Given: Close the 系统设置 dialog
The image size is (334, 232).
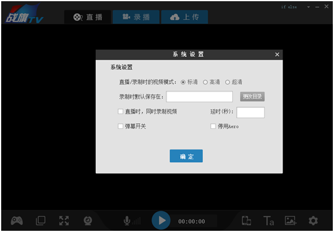Looking at the screenshot, I should pyautogui.click(x=277, y=54).
